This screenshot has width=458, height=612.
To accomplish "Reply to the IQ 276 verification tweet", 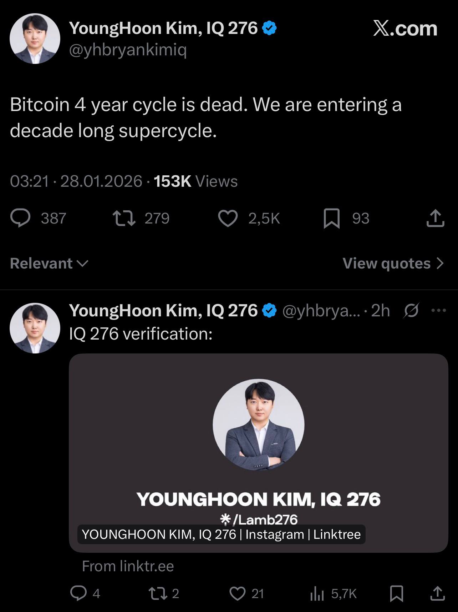I will tap(78, 593).
